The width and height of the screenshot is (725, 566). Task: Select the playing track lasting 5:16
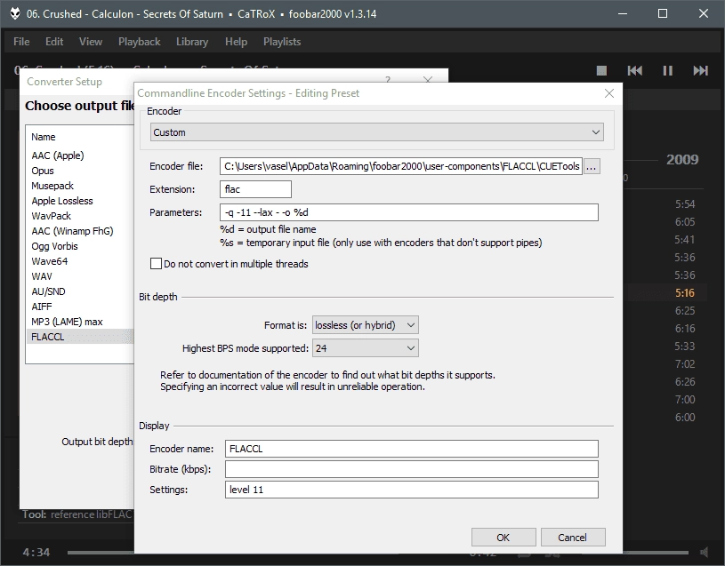coord(684,293)
